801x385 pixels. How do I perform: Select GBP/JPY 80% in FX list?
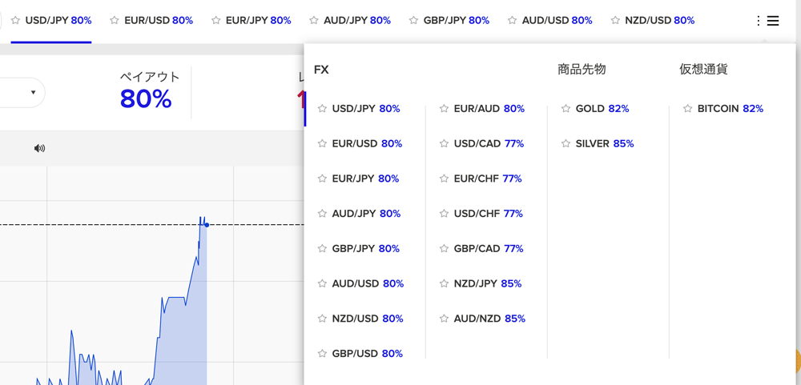(x=366, y=249)
